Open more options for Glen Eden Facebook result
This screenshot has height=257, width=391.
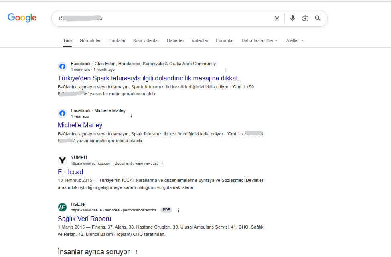click(225, 70)
